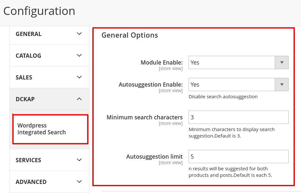Collapse DCKAP using its up chevron
Viewport: 301px width, 194px height.
pyautogui.click(x=79, y=99)
